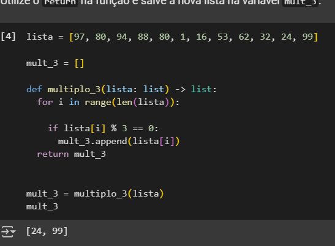Click the "return mult_3" line
Viewport: 335px width, 246px height.
click(x=72, y=154)
